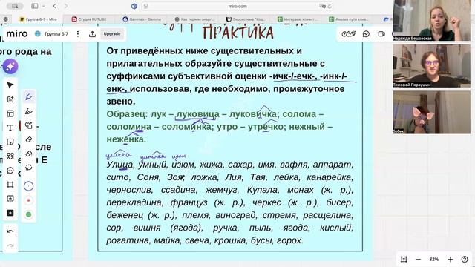Click the Upgrade button
Screen dimensions: 475x267
point(112,34)
